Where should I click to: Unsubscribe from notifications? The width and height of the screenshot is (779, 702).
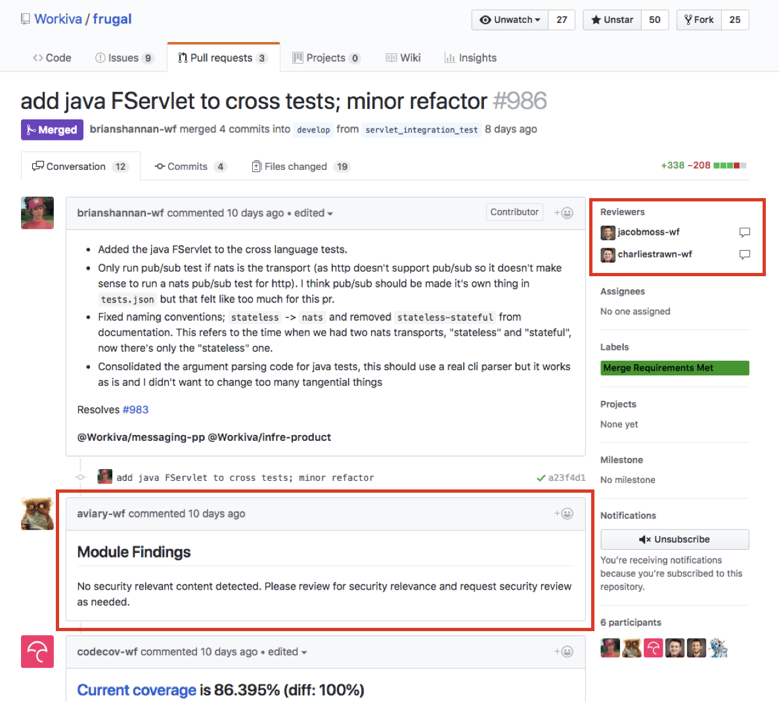675,539
